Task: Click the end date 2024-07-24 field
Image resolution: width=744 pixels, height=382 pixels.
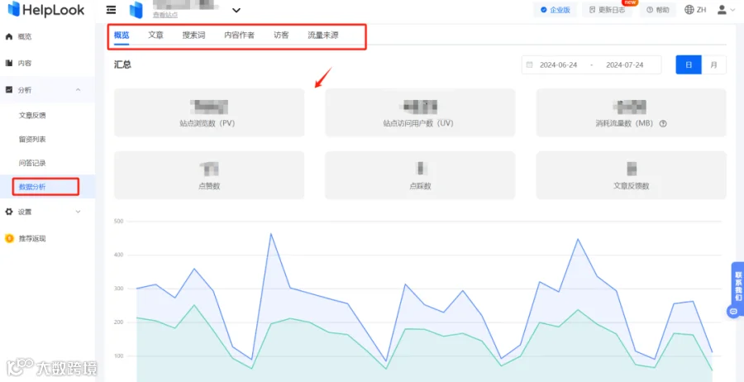Action: pos(625,65)
